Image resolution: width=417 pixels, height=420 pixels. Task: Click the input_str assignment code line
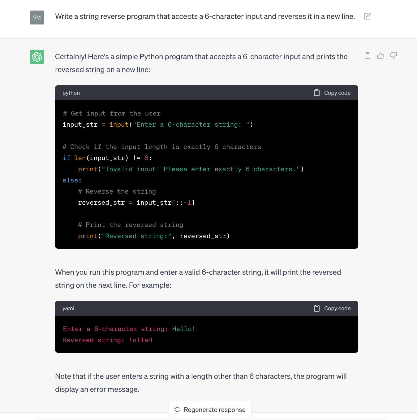(x=158, y=125)
